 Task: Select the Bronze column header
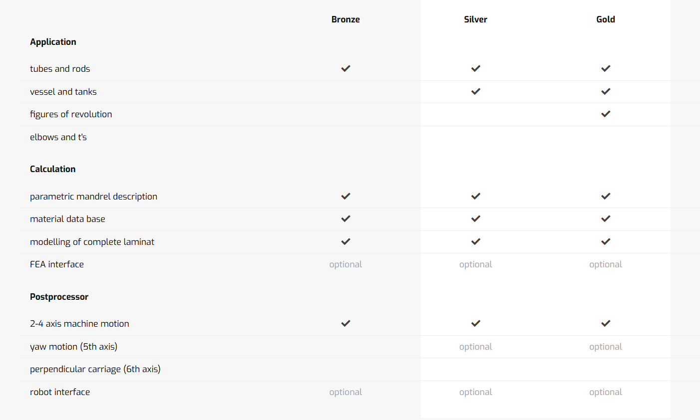coord(346,19)
